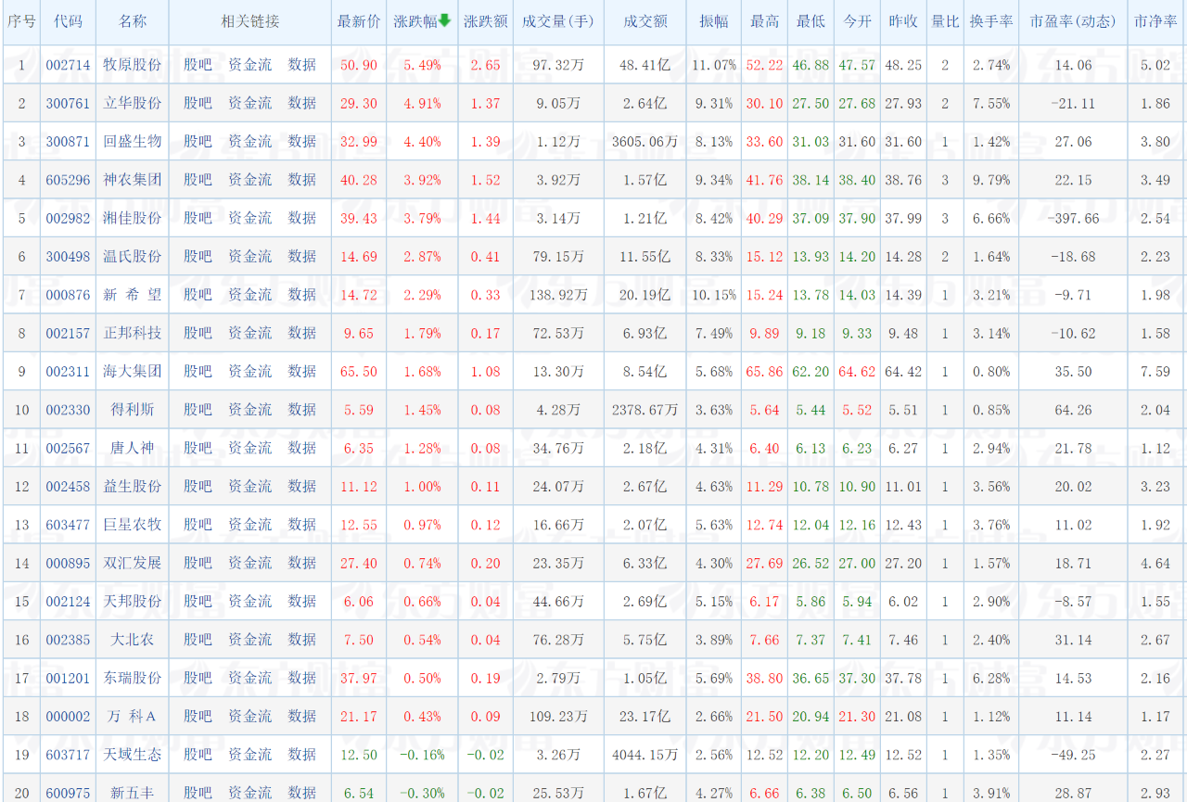Open stock code 605296 link
This screenshot has width=1187, height=802.
[x=69, y=180]
